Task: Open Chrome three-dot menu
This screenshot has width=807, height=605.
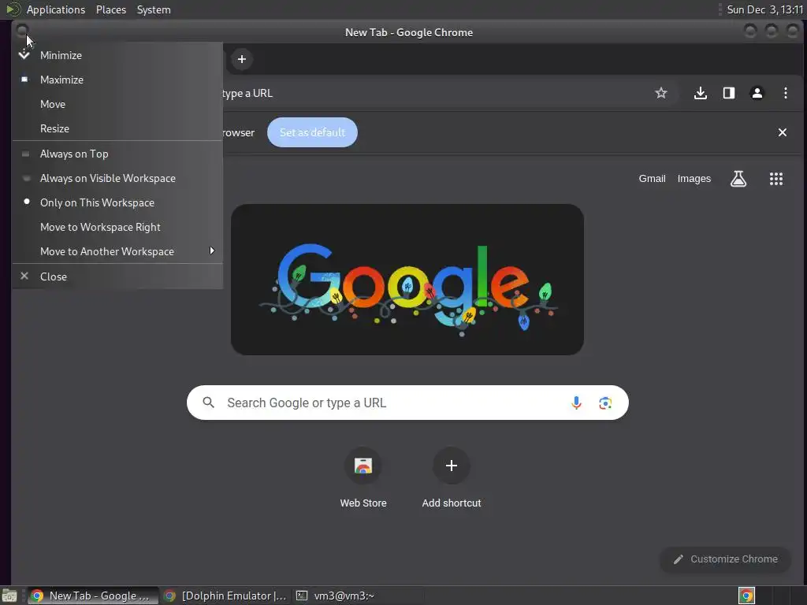Action: 785,93
